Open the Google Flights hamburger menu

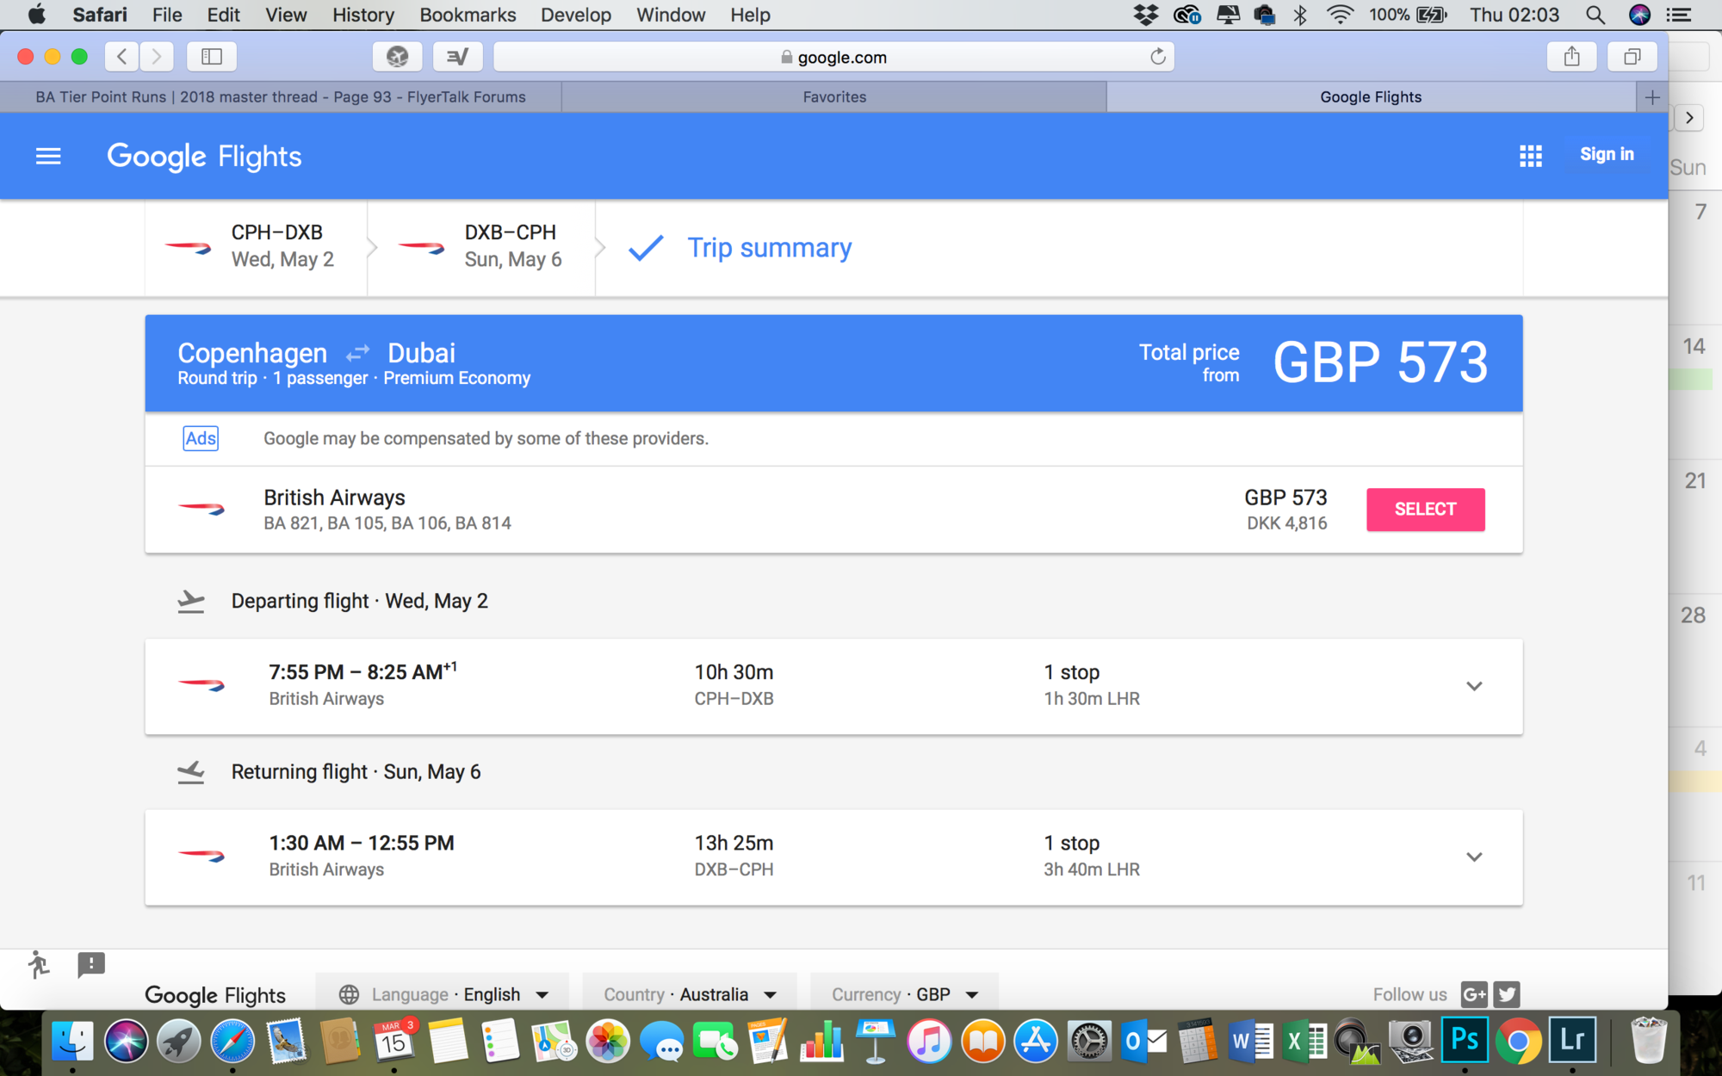click(x=48, y=156)
